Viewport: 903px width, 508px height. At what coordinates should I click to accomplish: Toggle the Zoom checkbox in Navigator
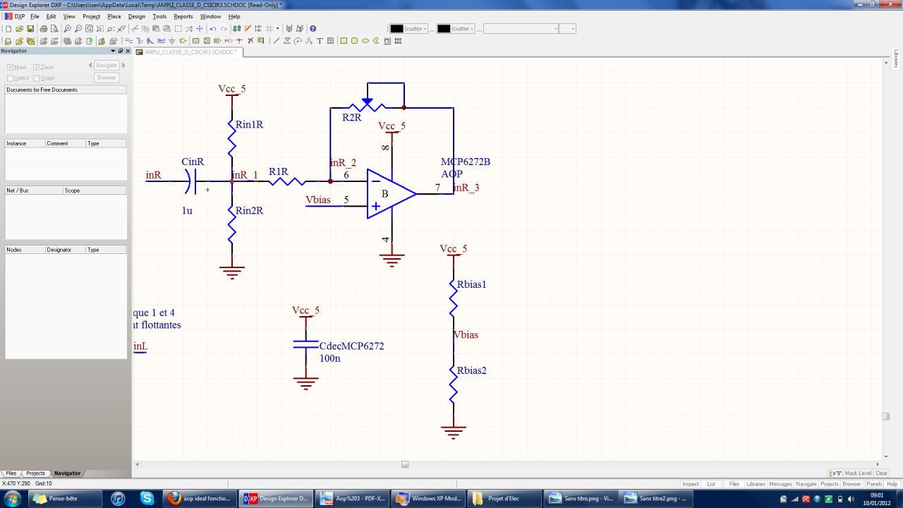pos(37,68)
